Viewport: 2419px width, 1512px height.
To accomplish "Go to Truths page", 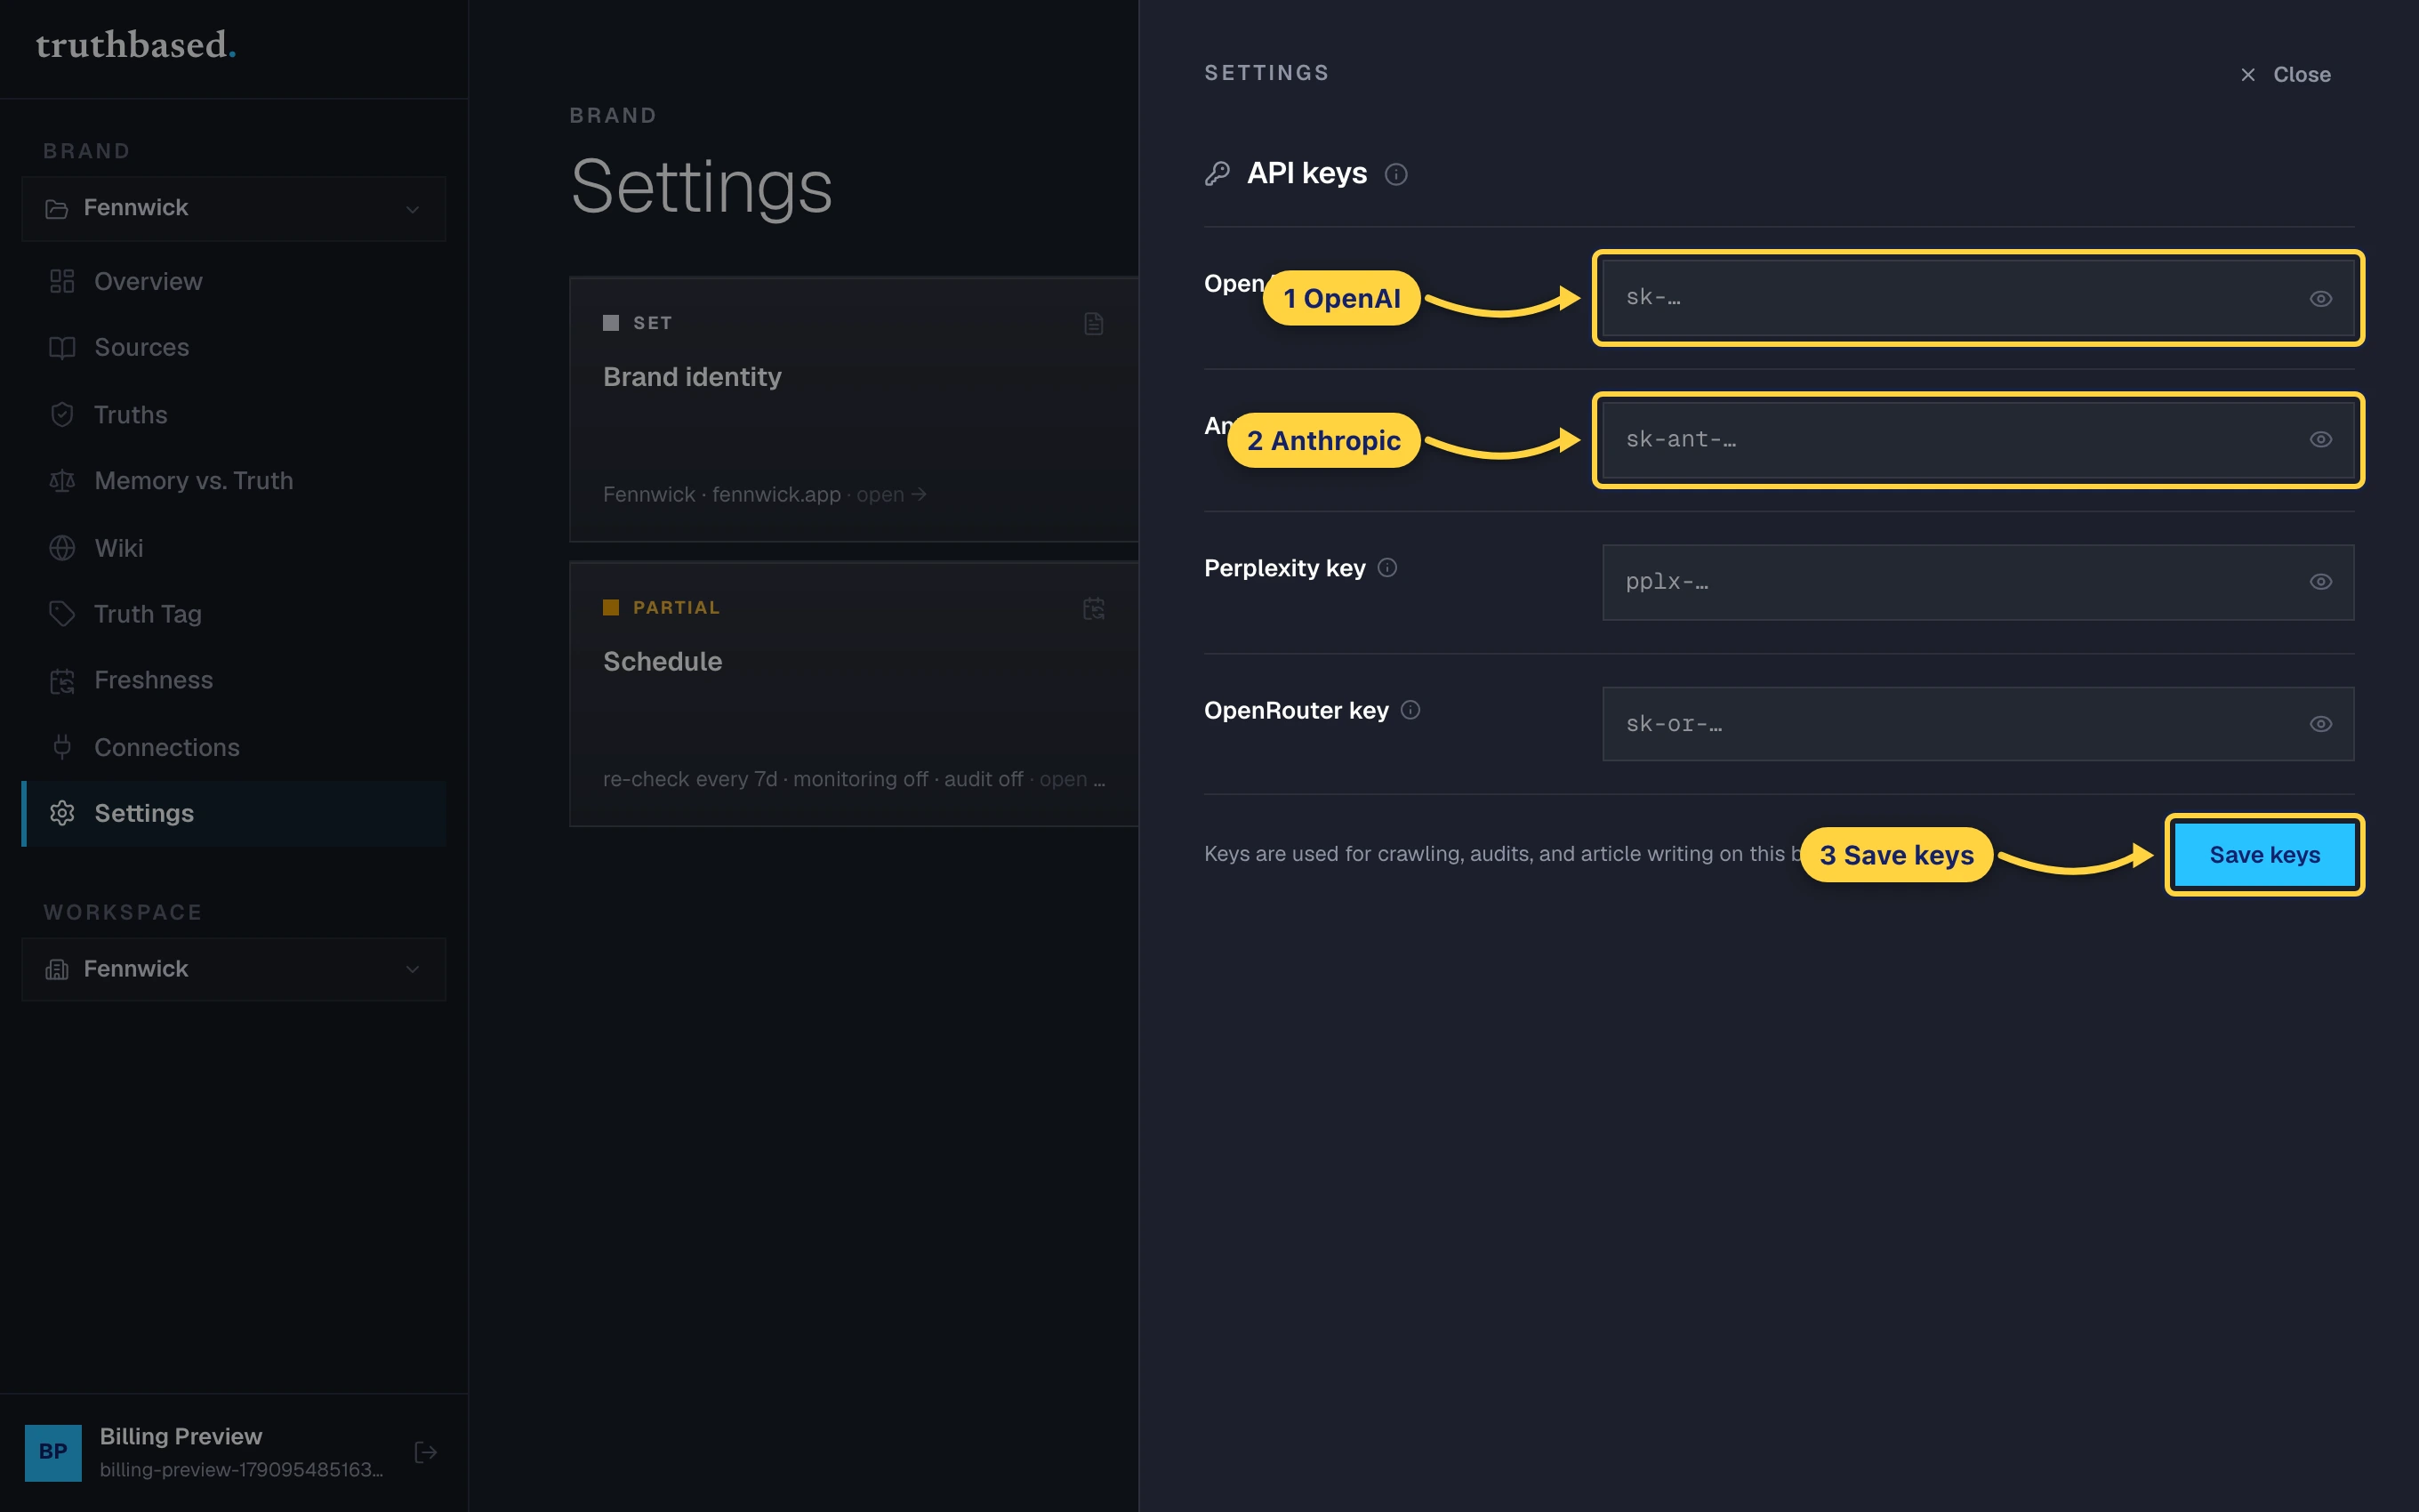I will (x=234, y=415).
